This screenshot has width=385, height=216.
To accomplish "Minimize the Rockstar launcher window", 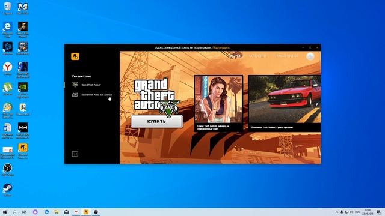I will (x=303, y=47).
